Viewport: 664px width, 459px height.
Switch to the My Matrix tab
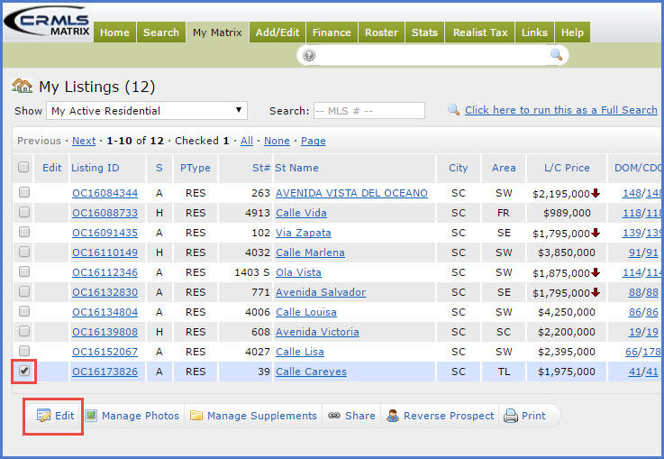[x=217, y=32]
